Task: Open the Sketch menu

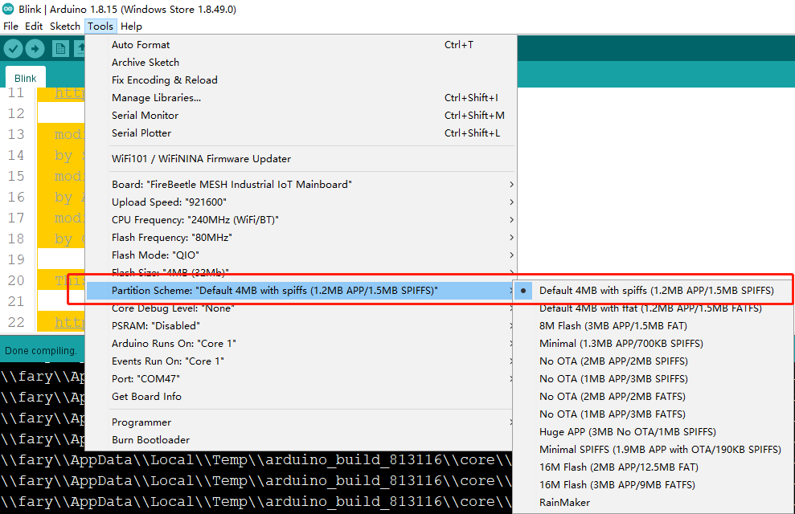Action: 65,27
